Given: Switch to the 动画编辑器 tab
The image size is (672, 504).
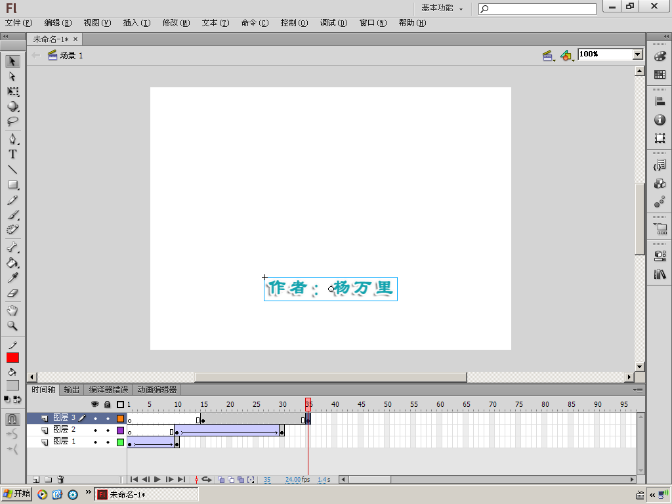Looking at the screenshot, I should pos(157,390).
